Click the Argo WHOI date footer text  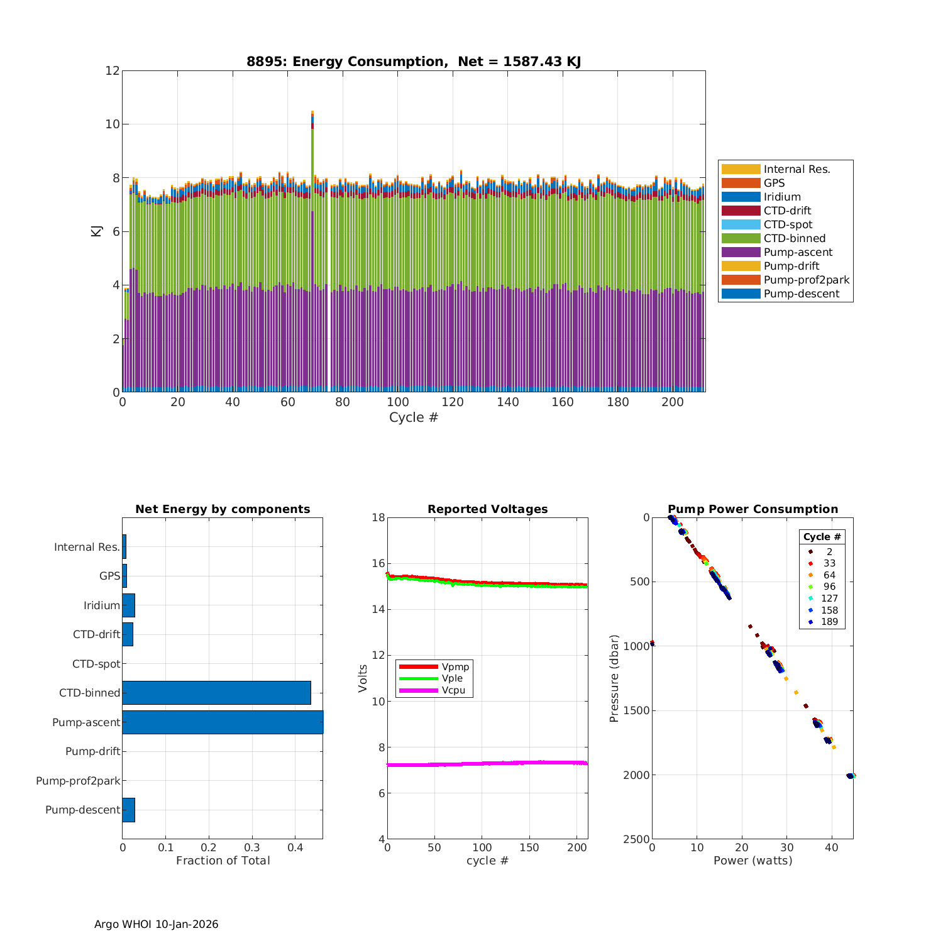(157, 924)
